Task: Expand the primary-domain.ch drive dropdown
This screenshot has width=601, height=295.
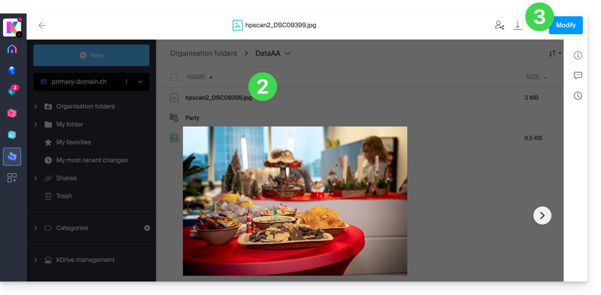Action: [140, 82]
